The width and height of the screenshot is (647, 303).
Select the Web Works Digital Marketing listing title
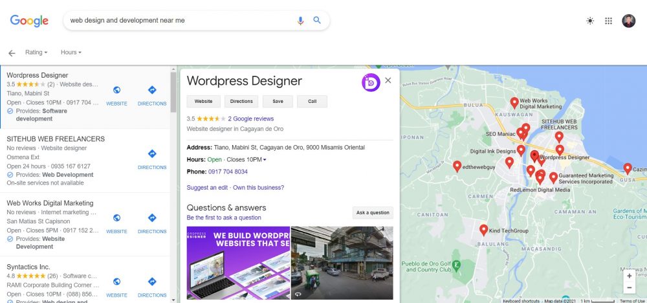pos(50,203)
